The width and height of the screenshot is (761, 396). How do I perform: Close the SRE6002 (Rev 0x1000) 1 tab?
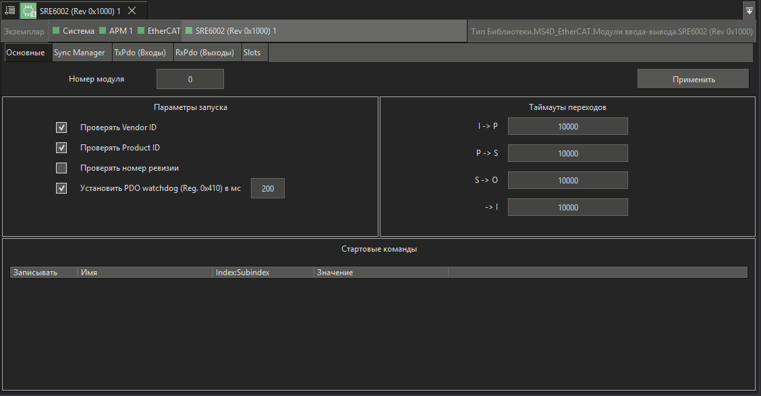click(x=132, y=11)
